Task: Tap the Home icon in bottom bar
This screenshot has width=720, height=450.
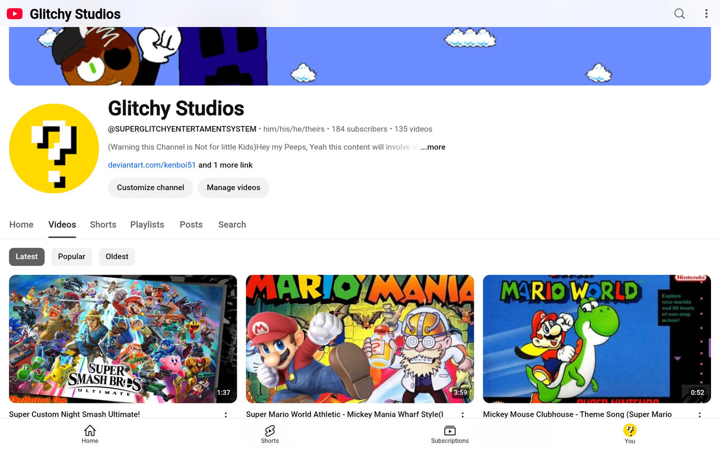Action: coord(90,434)
